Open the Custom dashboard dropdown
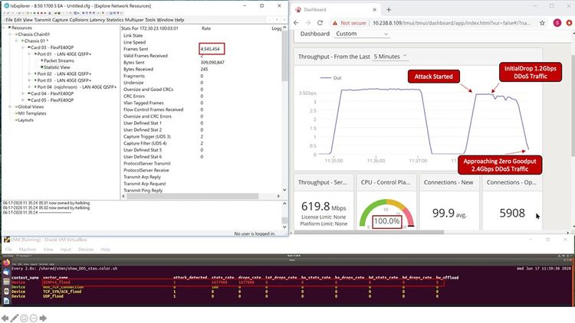575x323 pixels. point(362,34)
